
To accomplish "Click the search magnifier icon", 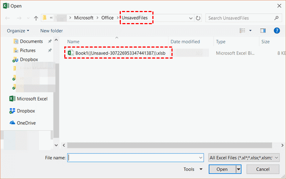I will [276, 18].
